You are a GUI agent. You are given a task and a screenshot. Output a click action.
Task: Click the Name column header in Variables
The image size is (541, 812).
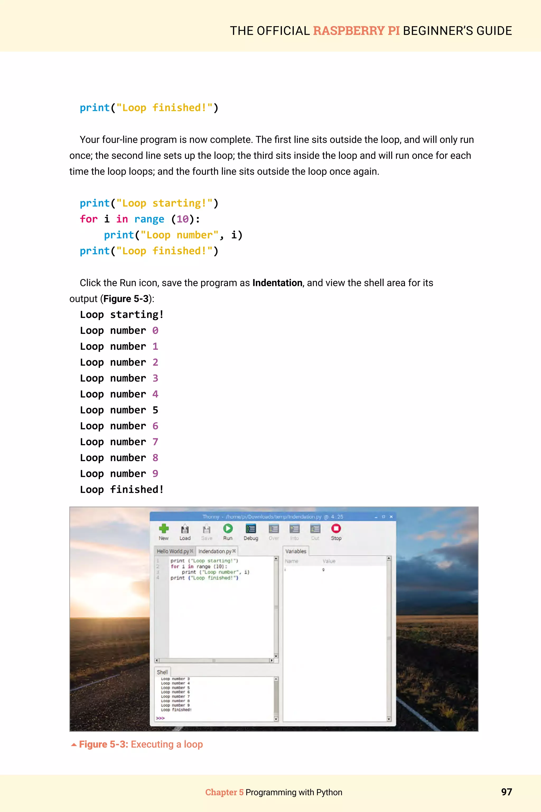tap(292, 561)
